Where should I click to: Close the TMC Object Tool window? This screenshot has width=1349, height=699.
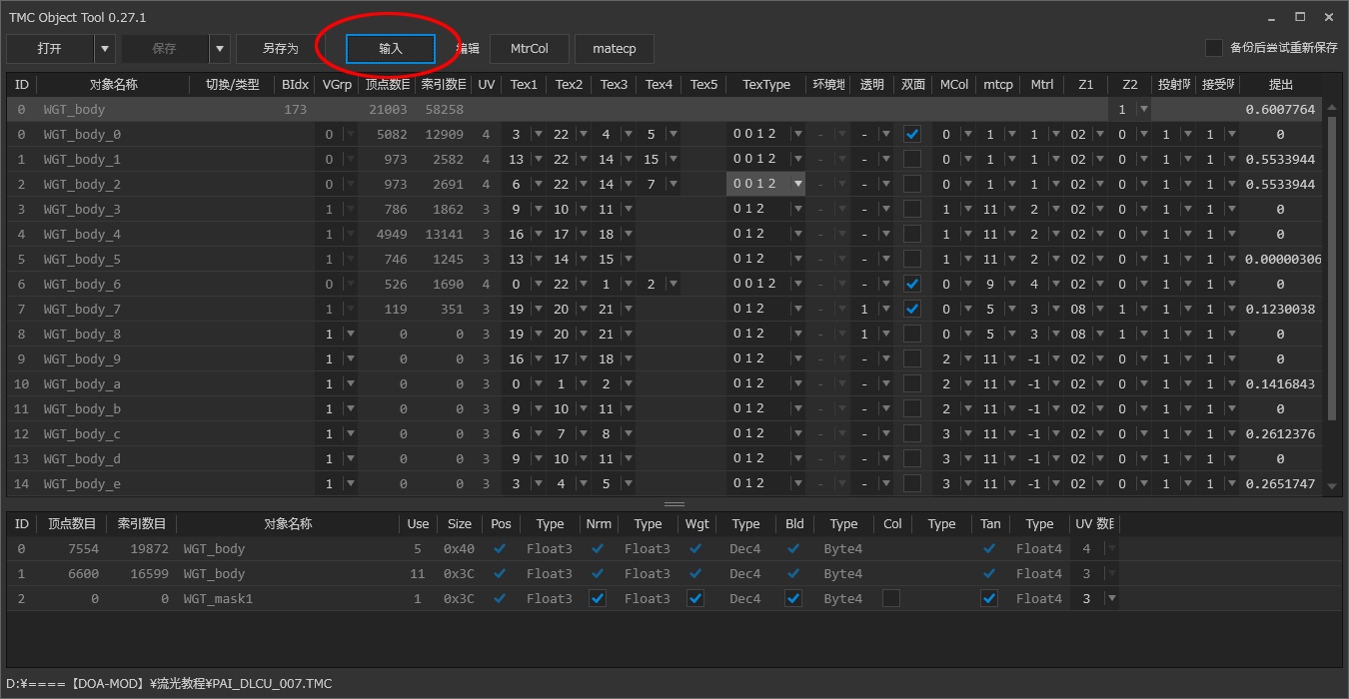(x=1328, y=18)
